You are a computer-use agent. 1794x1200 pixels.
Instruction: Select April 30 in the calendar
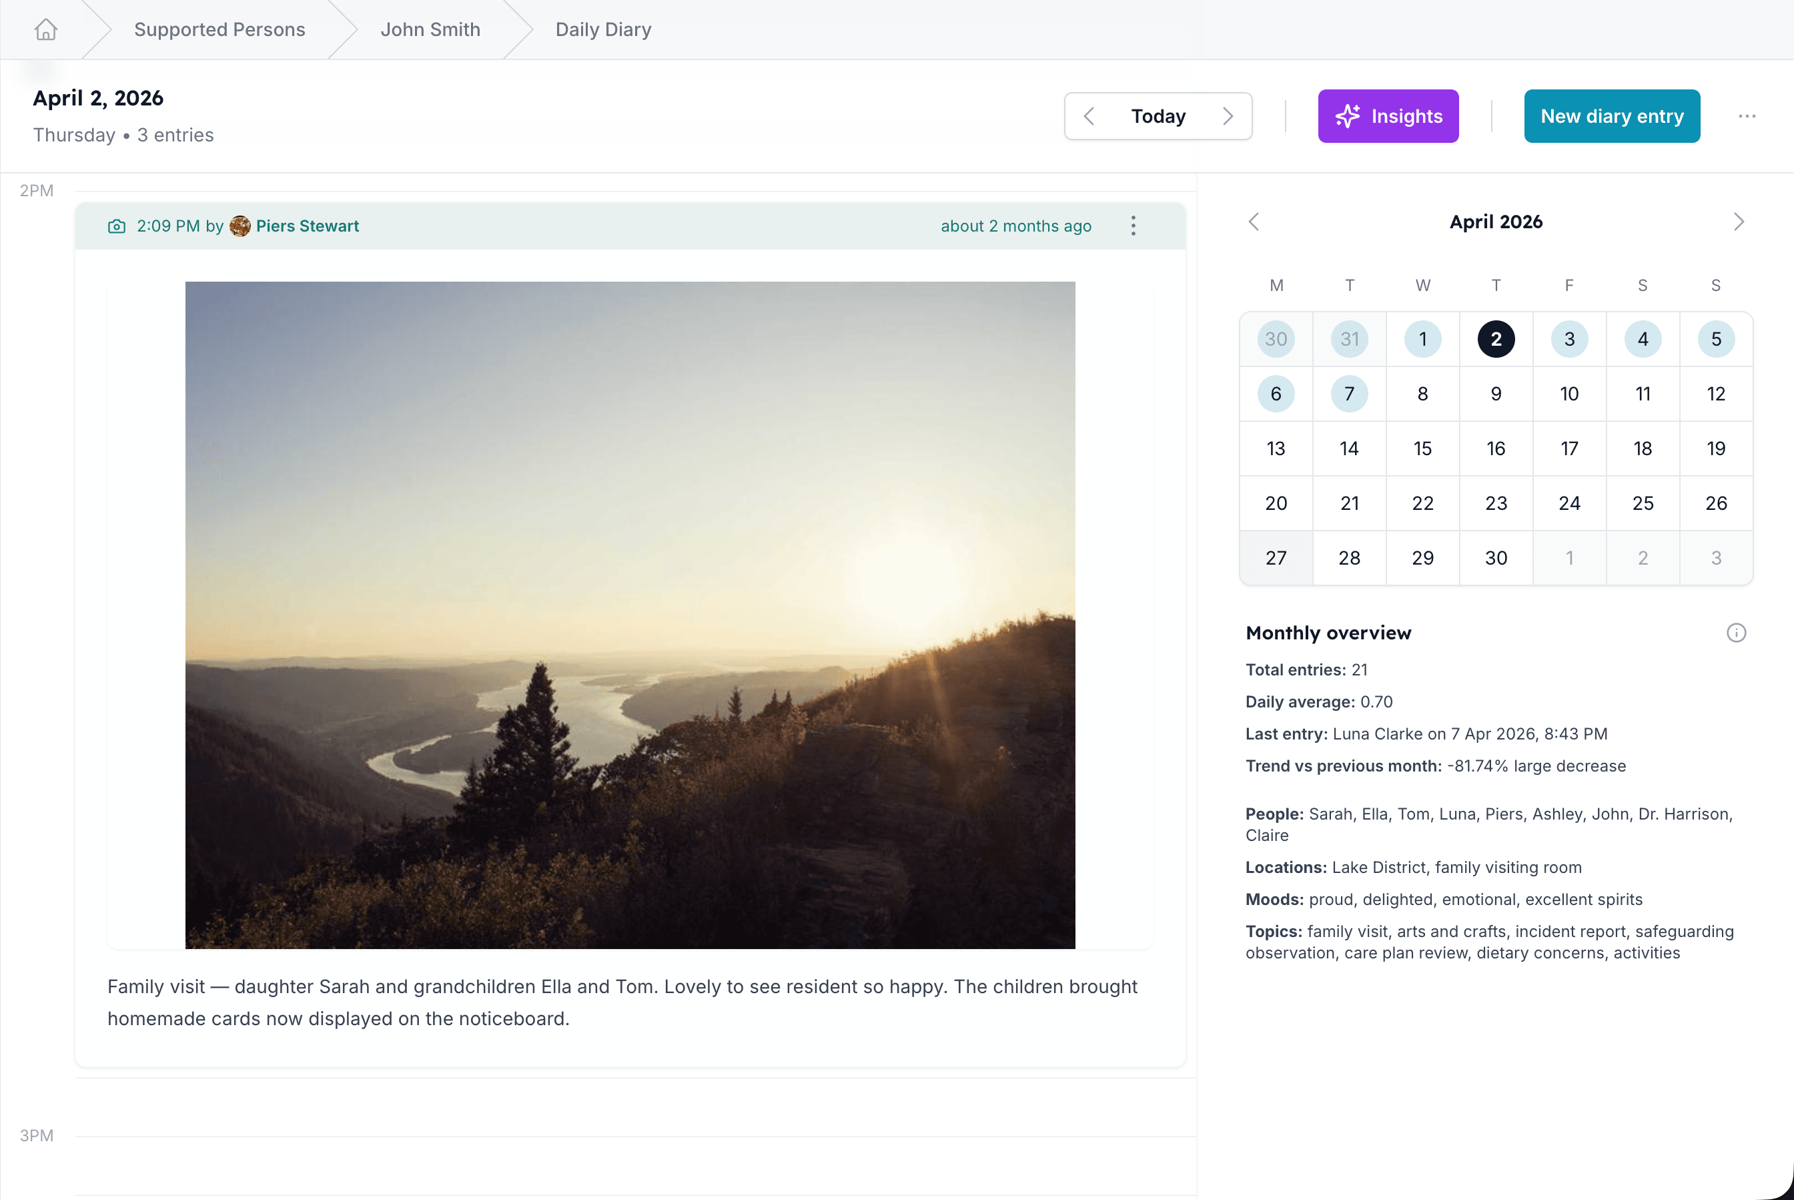point(1496,558)
